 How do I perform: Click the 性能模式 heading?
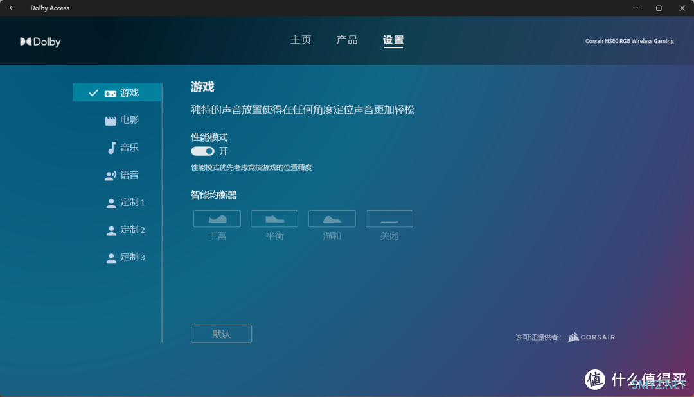[209, 137]
